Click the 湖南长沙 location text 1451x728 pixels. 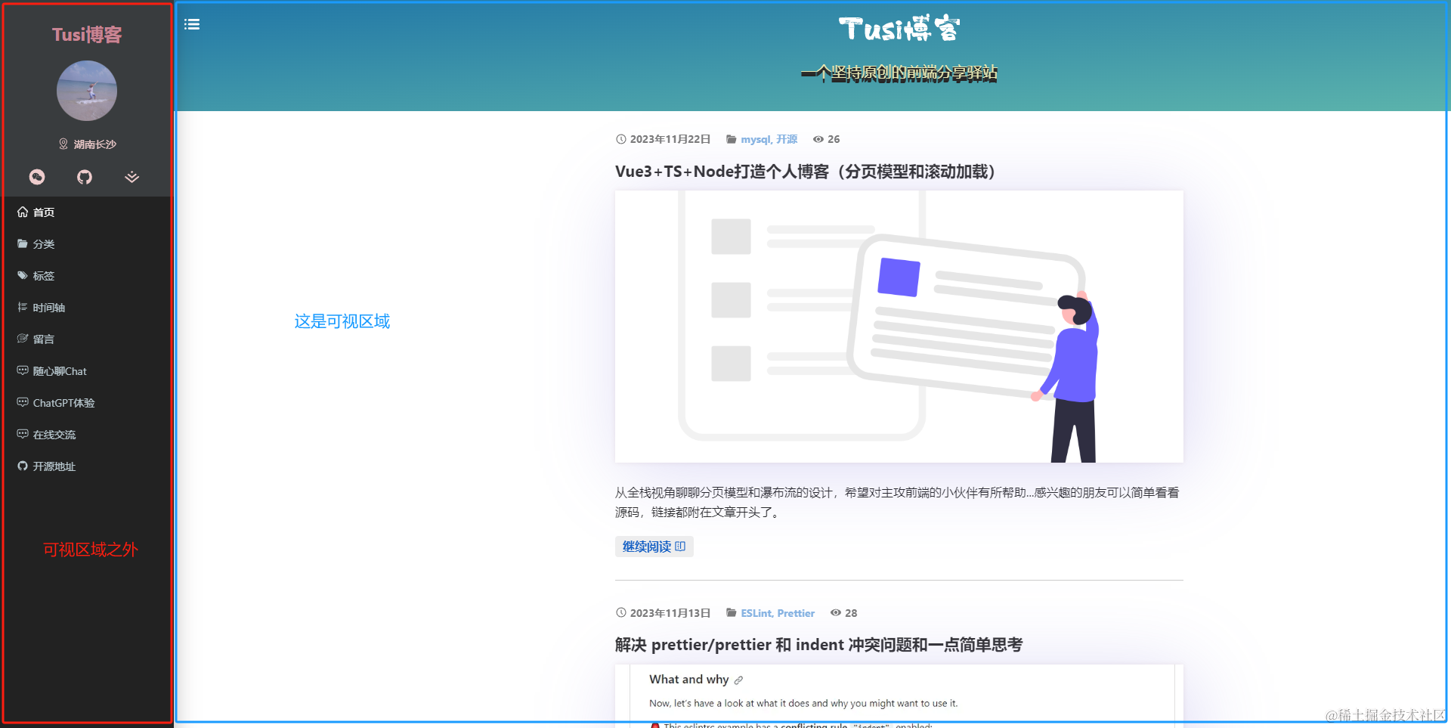(x=95, y=144)
